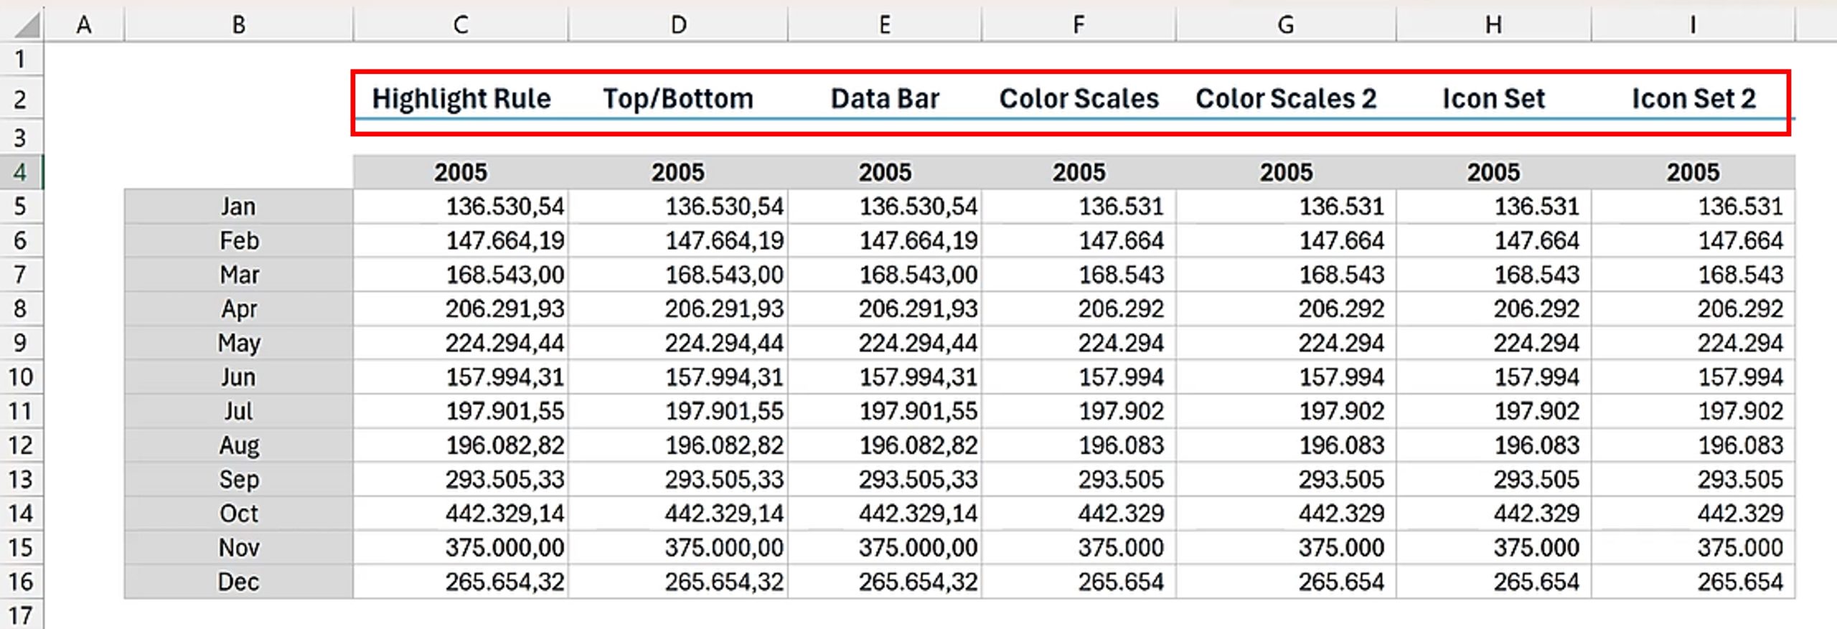
Task: Select May value under Top/Bottom column
Action: click(723, 343)
